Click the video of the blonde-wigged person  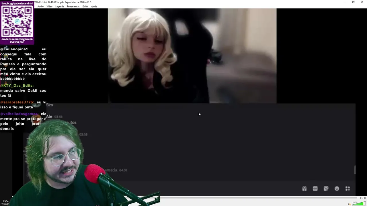point(192,56)
